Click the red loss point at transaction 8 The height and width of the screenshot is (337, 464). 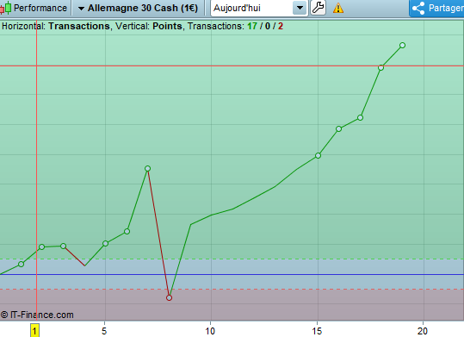pos(169,297)
